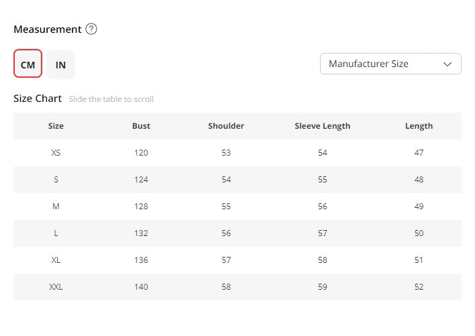Click the dropdown chevron arrow
This screenshot has height=336, width=475.
[447, 64]
